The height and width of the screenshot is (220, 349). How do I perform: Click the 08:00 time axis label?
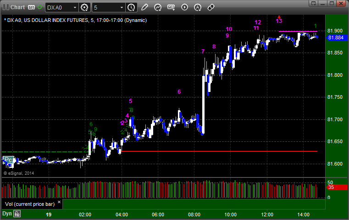(x=194, y=215)
